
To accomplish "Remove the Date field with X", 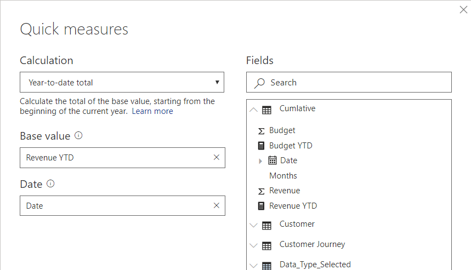I will click(x=216, y=205).
